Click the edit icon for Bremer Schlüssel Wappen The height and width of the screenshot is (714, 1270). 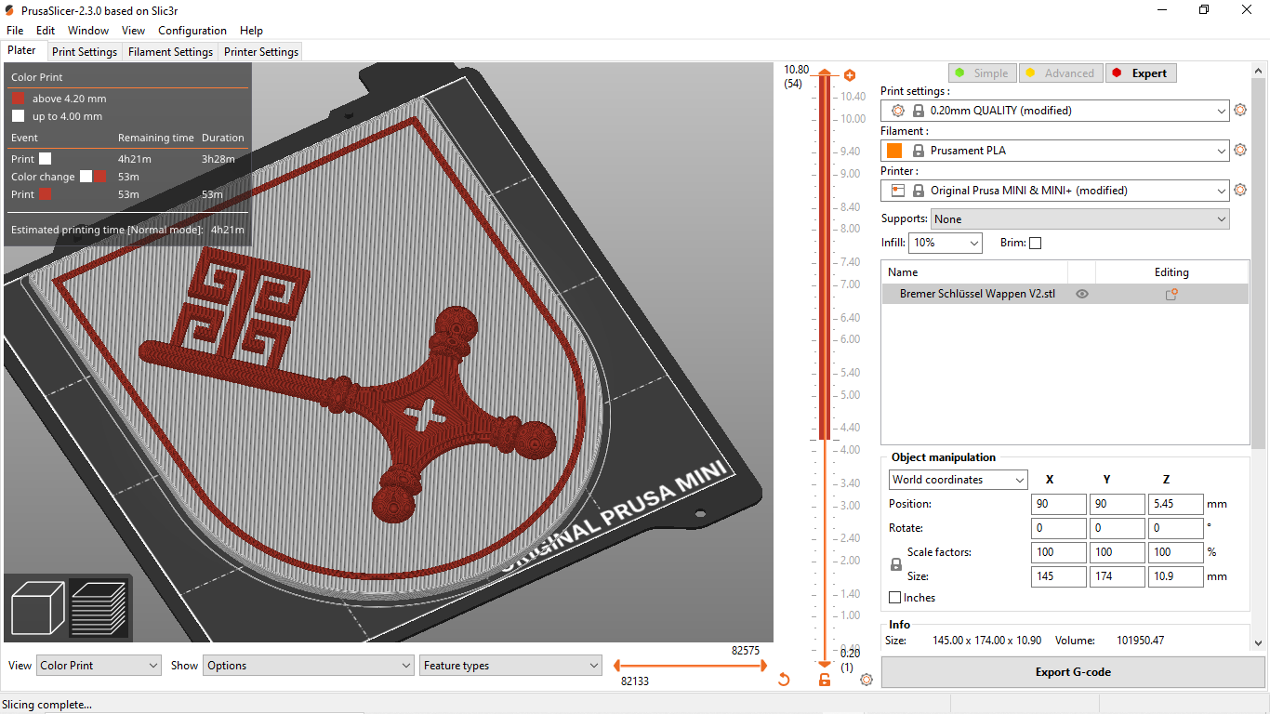click(1171, 293)
